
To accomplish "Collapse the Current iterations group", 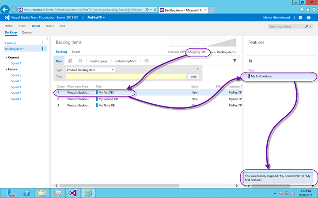I will 6,58.
